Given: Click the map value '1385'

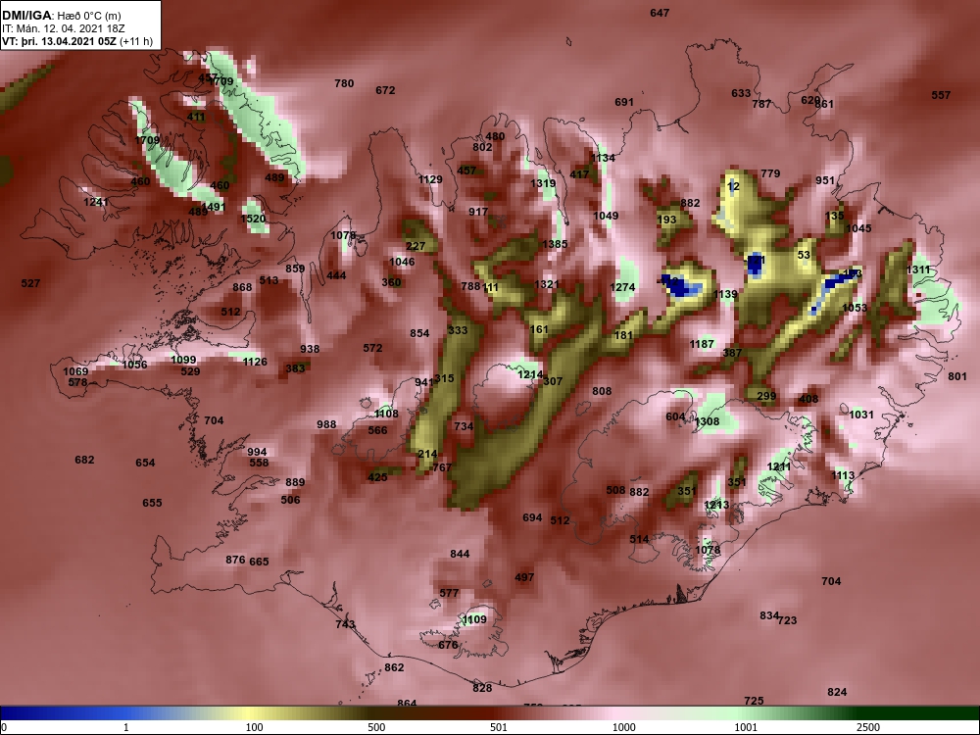Looking at the screenshot, I should pyautogui.click(x=555, y=244).
